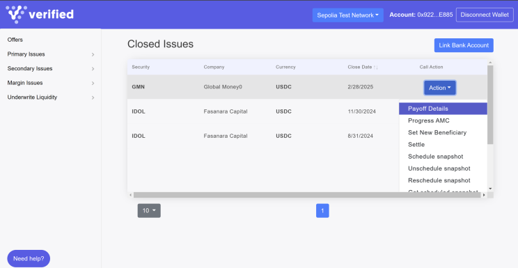Click the up arrow of the vertical scrollbar
This screenshot has width=518, height=268.
click(x=490, y=62)
